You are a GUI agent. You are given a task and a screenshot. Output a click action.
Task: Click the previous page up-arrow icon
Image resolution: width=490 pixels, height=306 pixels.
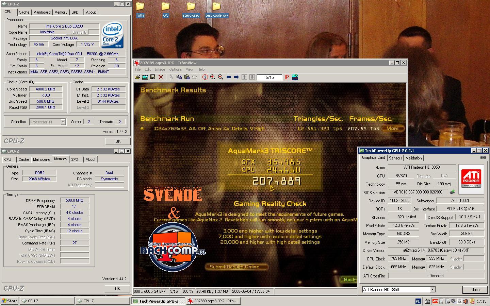(x=244, y=77)
